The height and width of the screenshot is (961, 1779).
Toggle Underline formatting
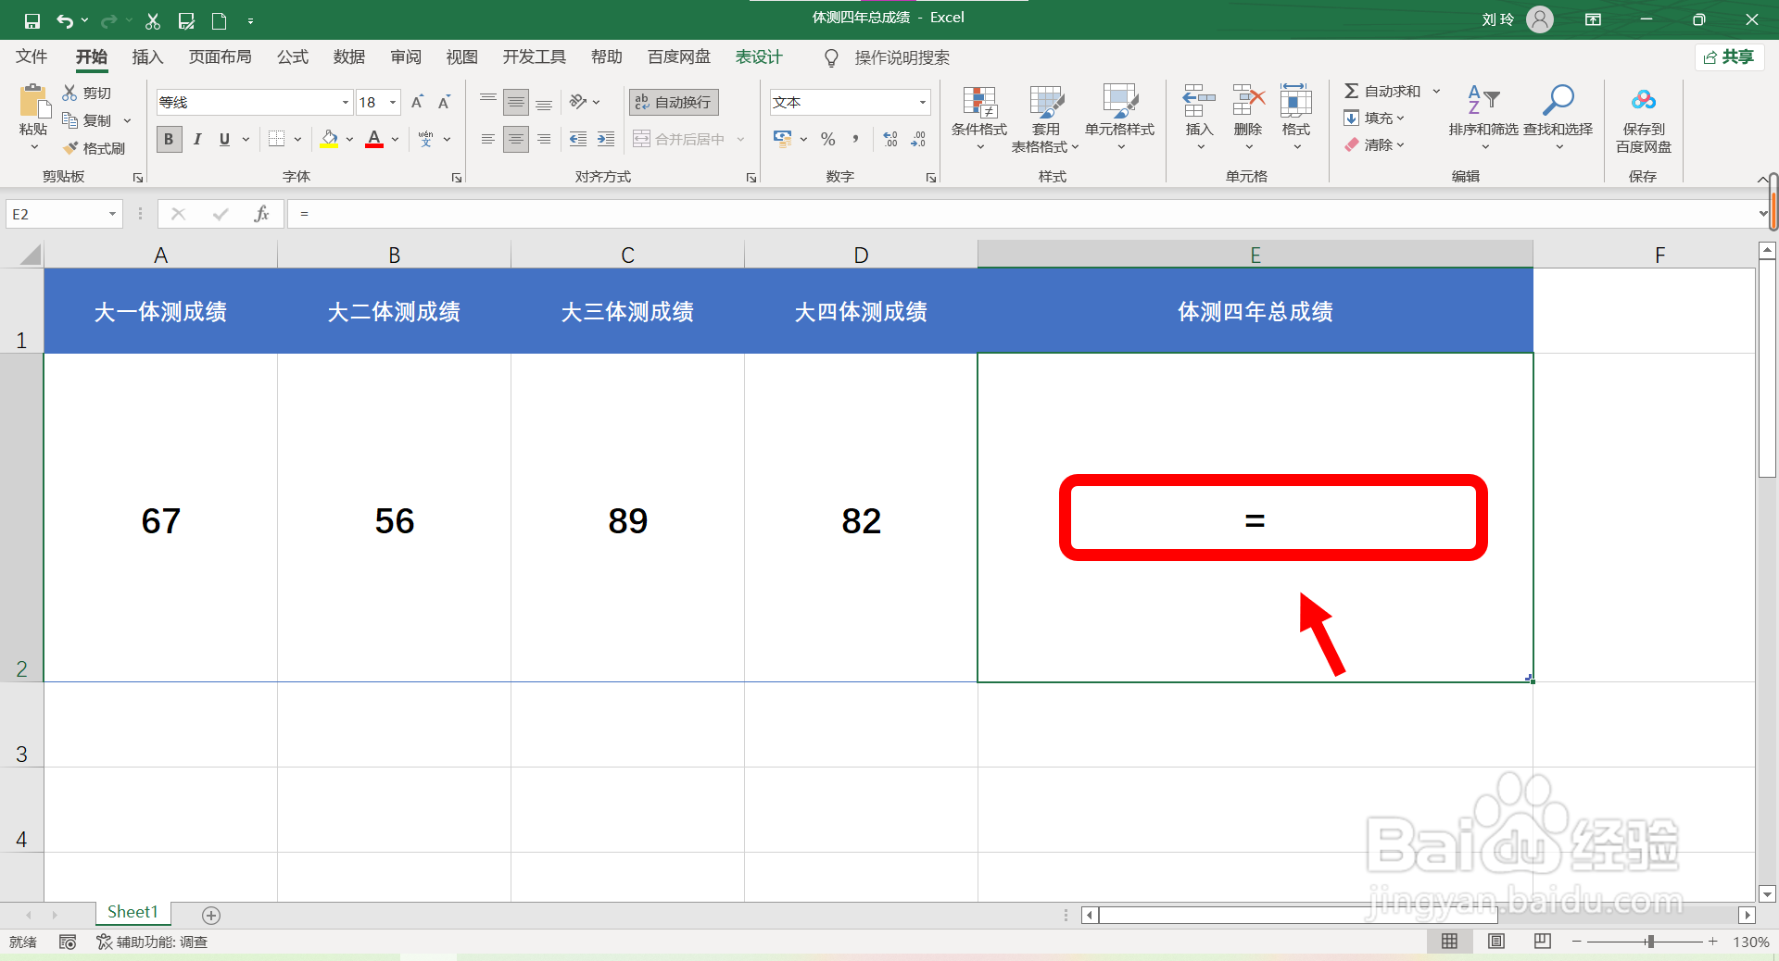tap(224, 139)
